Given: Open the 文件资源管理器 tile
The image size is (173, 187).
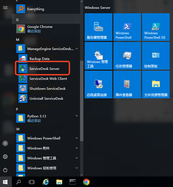Looking at the screenshot, I should [156, 85].
